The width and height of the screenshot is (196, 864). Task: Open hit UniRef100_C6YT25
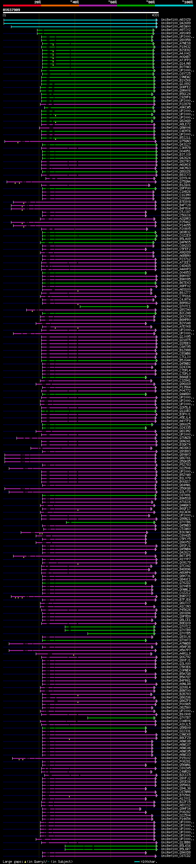(x=176, y=74)
